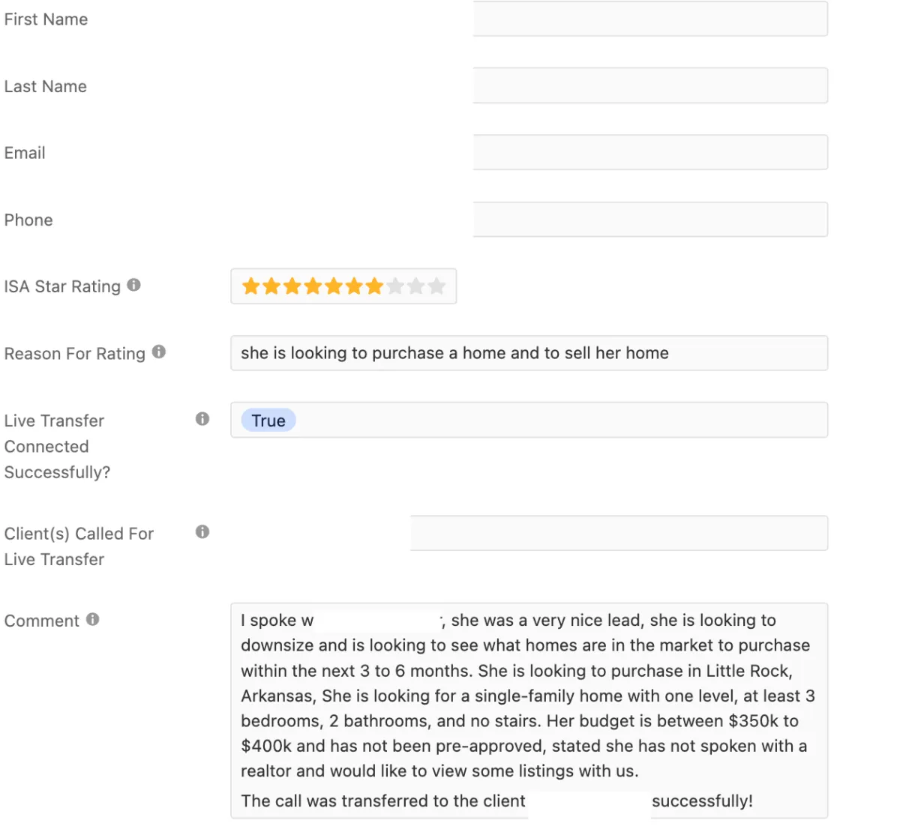
Task: Select the first star in ISA rating
Action: click(x=251, y=286)
